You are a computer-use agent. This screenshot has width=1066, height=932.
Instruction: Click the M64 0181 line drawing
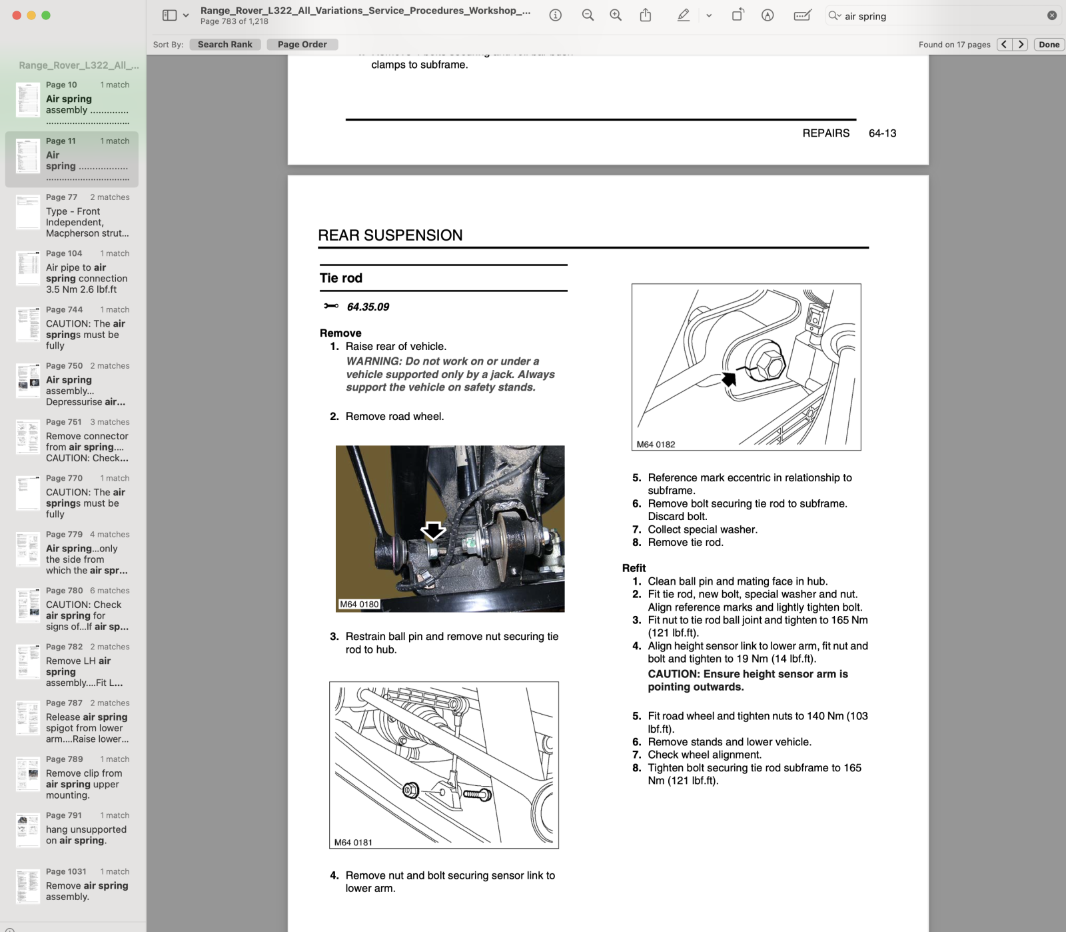tap(444, 765)
